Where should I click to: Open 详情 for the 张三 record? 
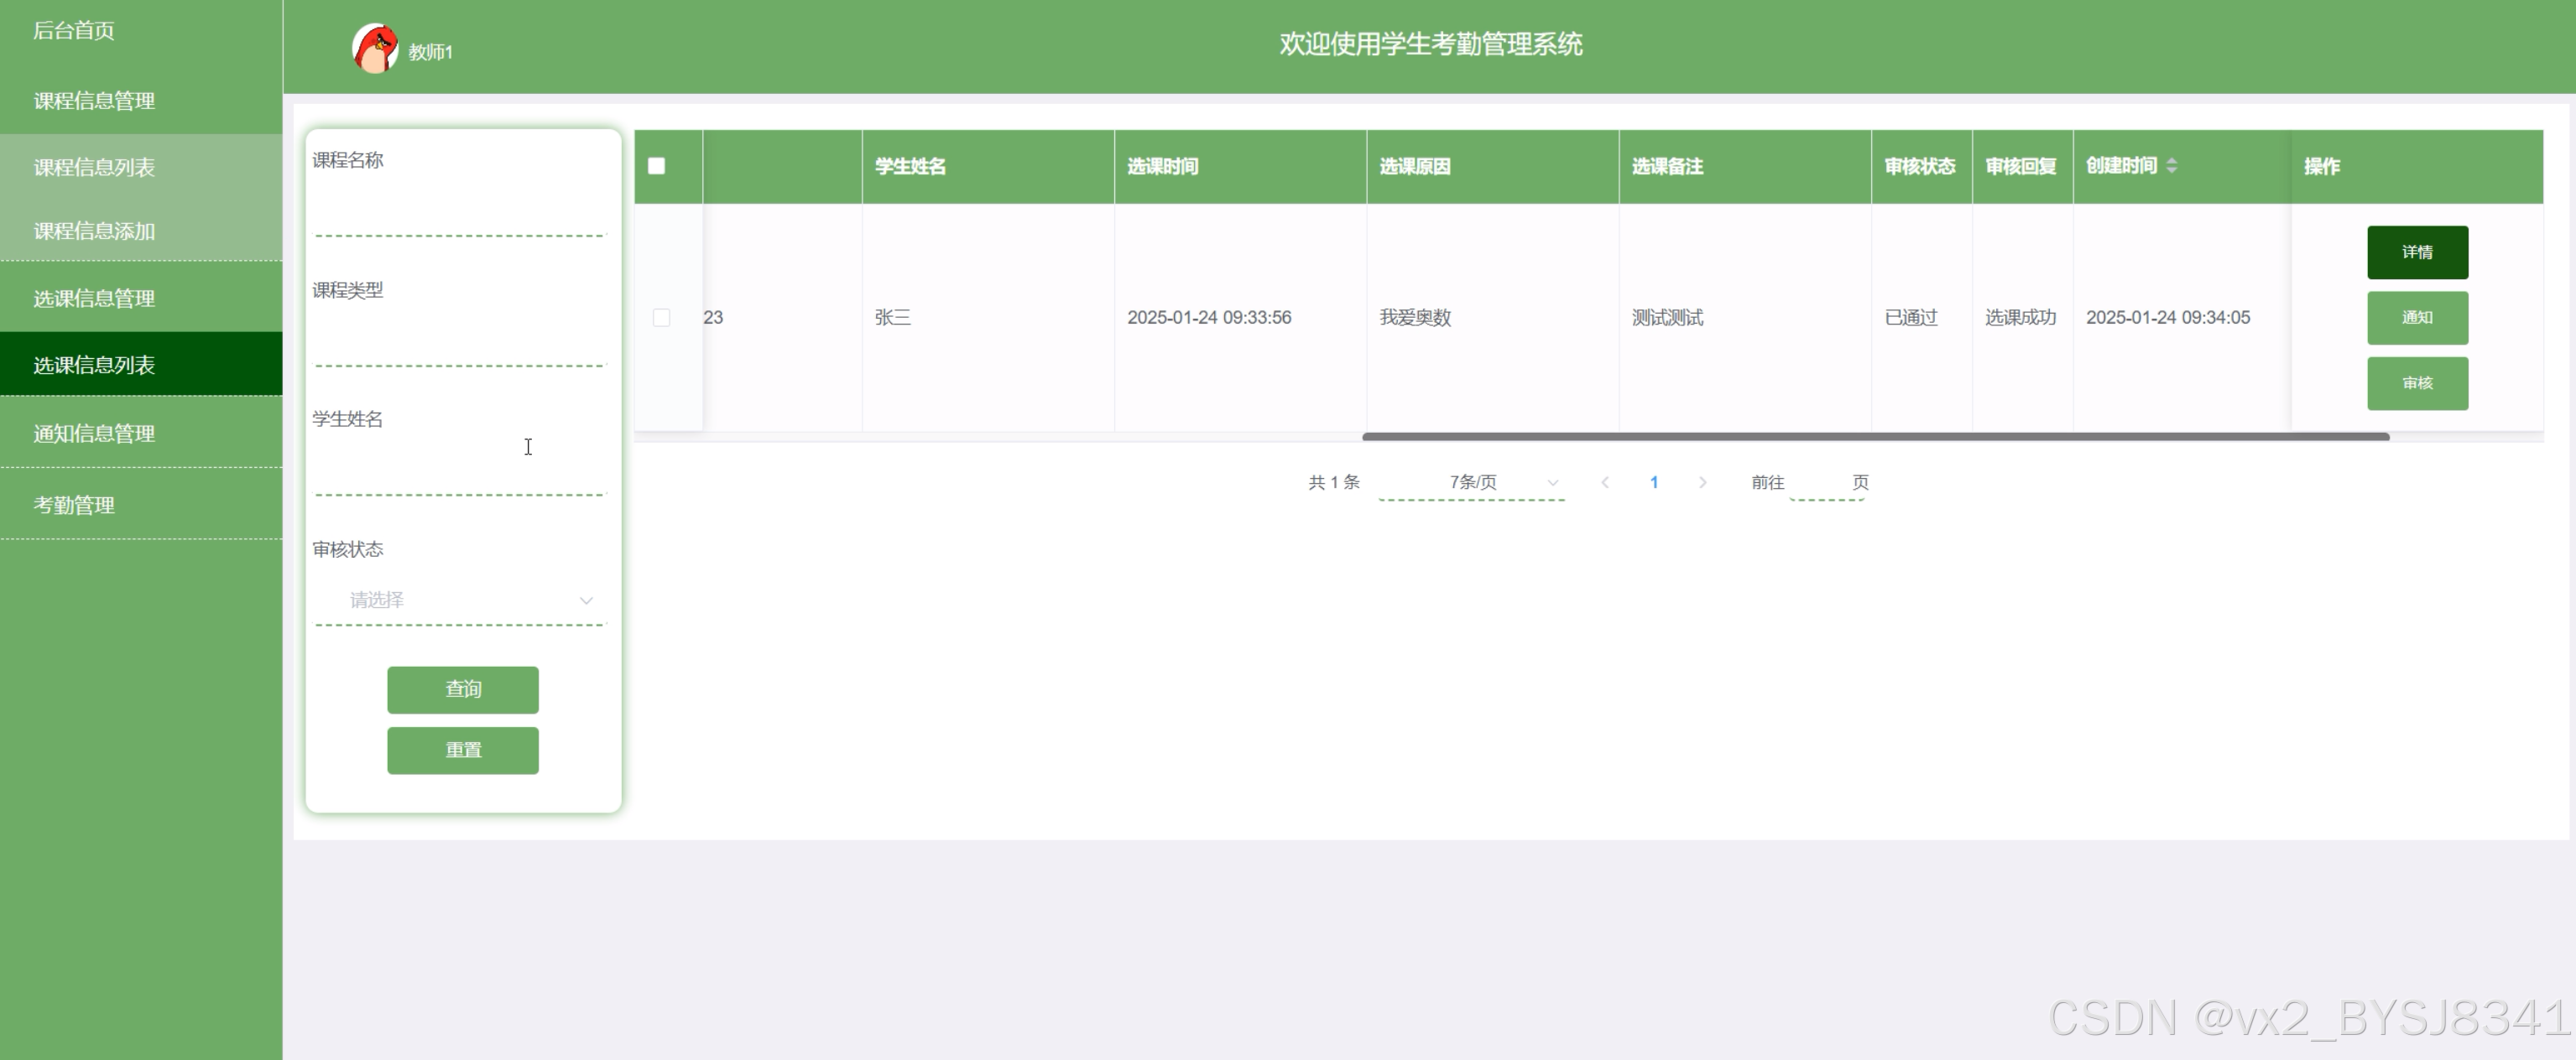[x=2417, y=252]
